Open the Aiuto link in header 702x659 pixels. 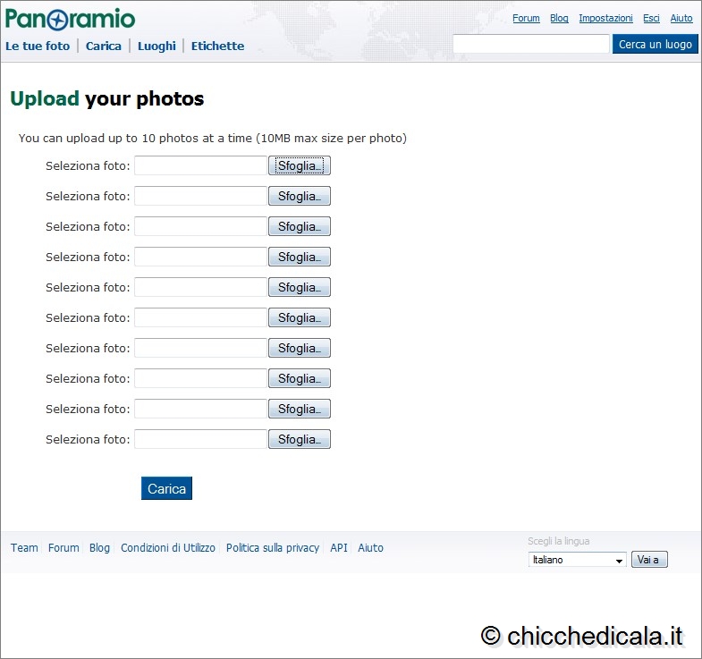(x=681, y=18)
